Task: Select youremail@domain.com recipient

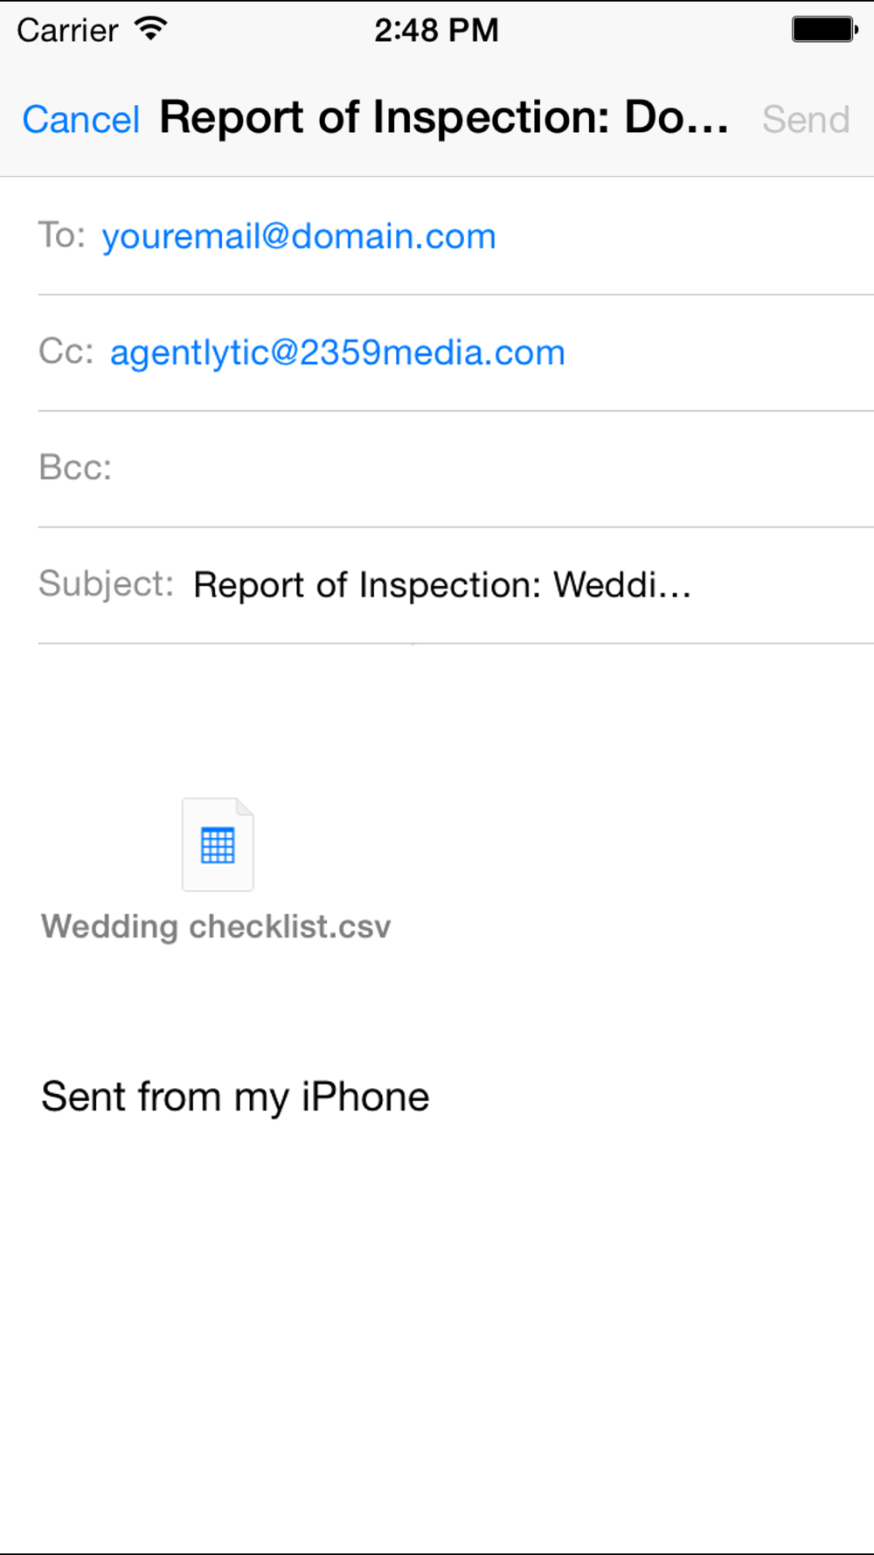Action: [x=299, y=236]
